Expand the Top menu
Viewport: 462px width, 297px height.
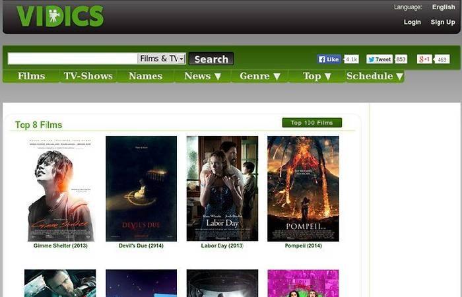tap(317, 76)
